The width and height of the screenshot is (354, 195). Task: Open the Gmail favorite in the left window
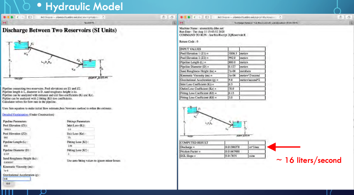[x=4, y=23]
